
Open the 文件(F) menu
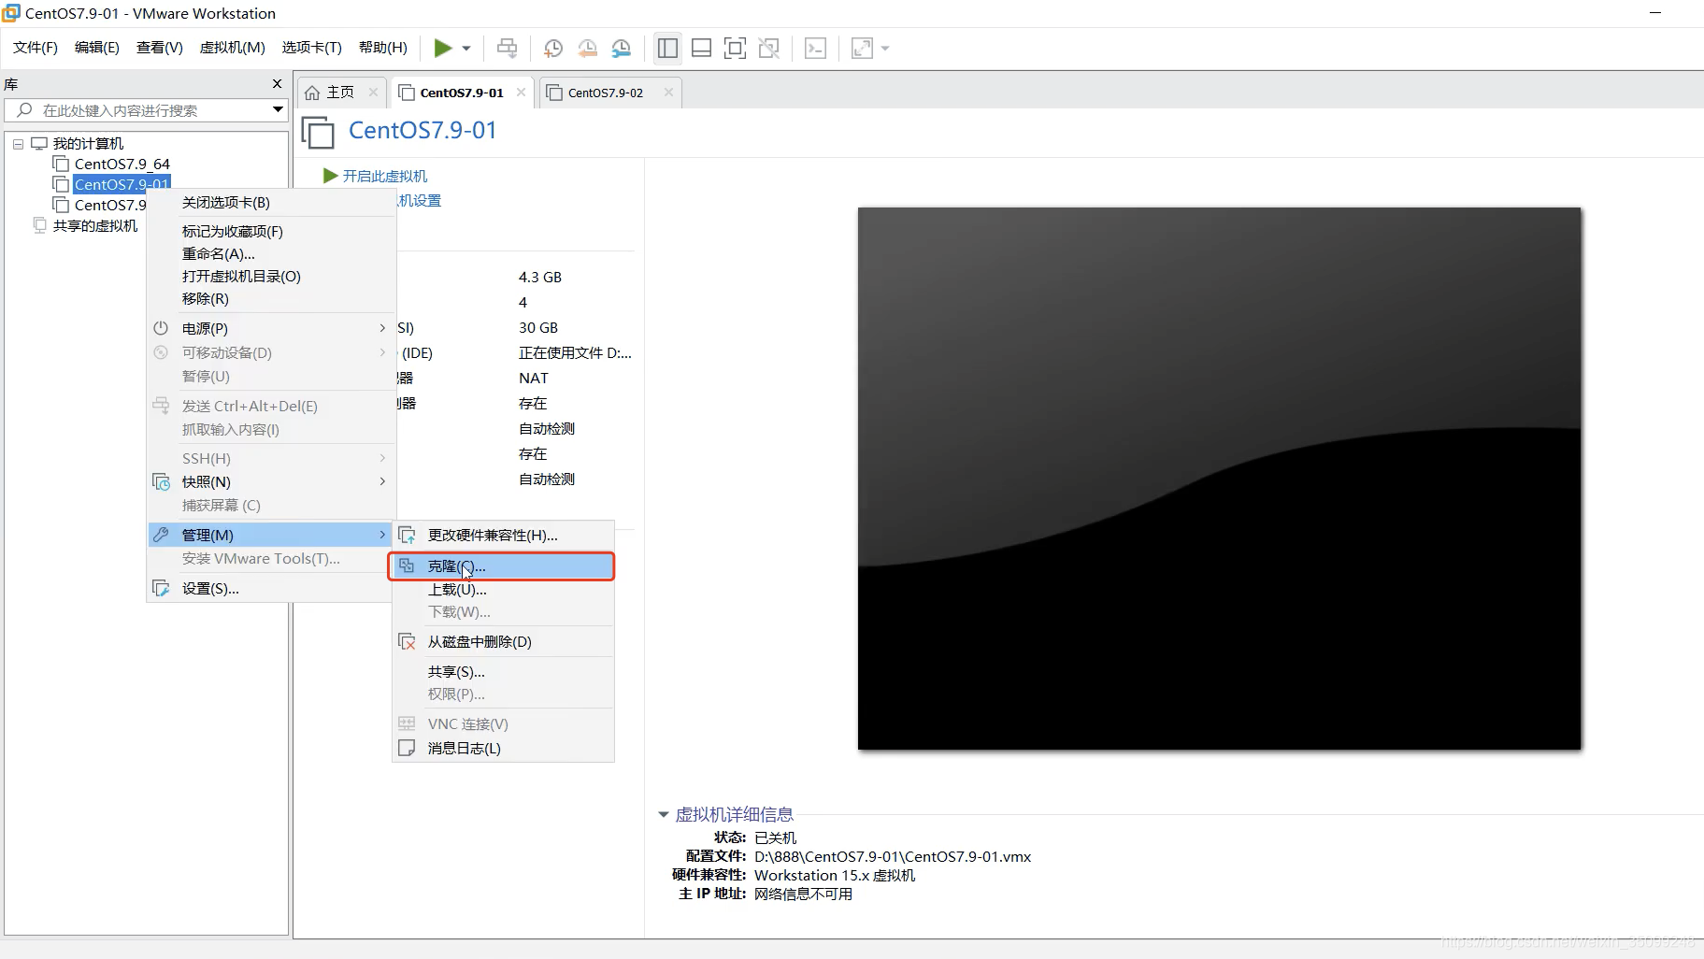click(35, 48)
